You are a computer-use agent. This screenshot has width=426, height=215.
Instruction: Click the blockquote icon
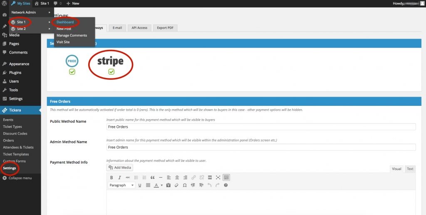tap(152, 178)
